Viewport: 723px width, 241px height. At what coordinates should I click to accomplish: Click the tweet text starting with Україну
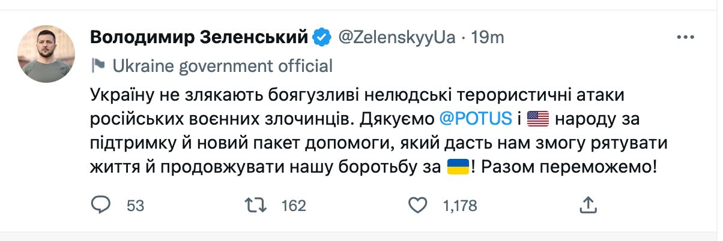tap(300, 95)
